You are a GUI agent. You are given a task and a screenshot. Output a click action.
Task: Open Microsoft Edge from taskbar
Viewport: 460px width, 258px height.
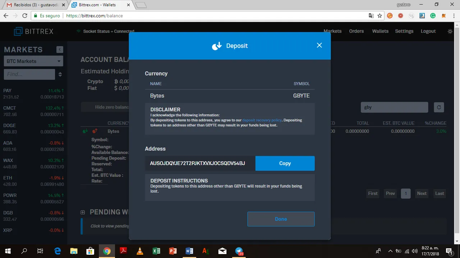[x=57, y=251]
